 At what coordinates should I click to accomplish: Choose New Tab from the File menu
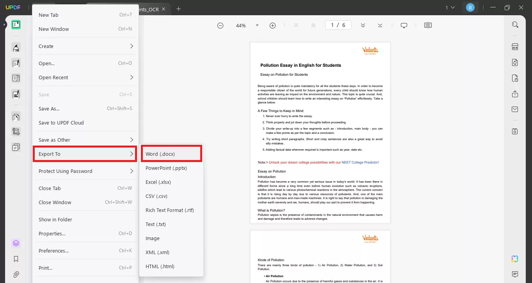(x=85, y=15)
